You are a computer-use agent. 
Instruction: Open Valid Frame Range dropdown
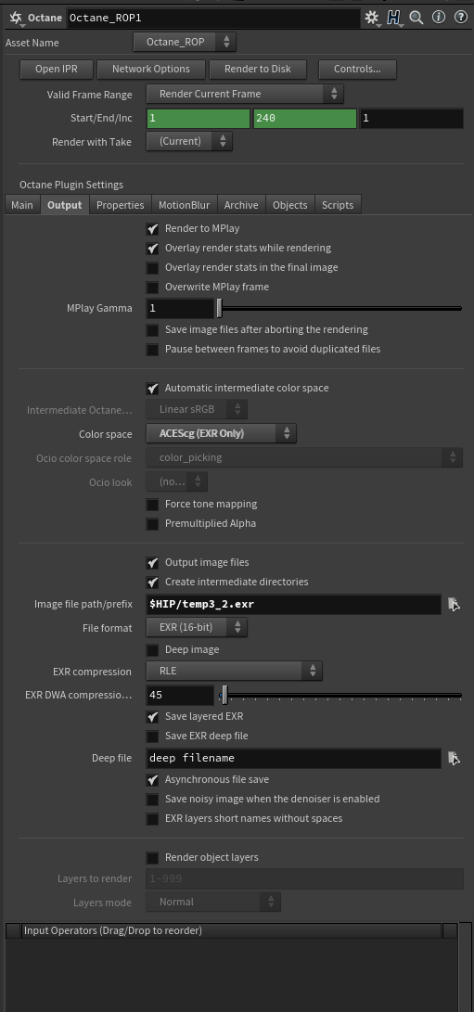click(x=245, y=94)
